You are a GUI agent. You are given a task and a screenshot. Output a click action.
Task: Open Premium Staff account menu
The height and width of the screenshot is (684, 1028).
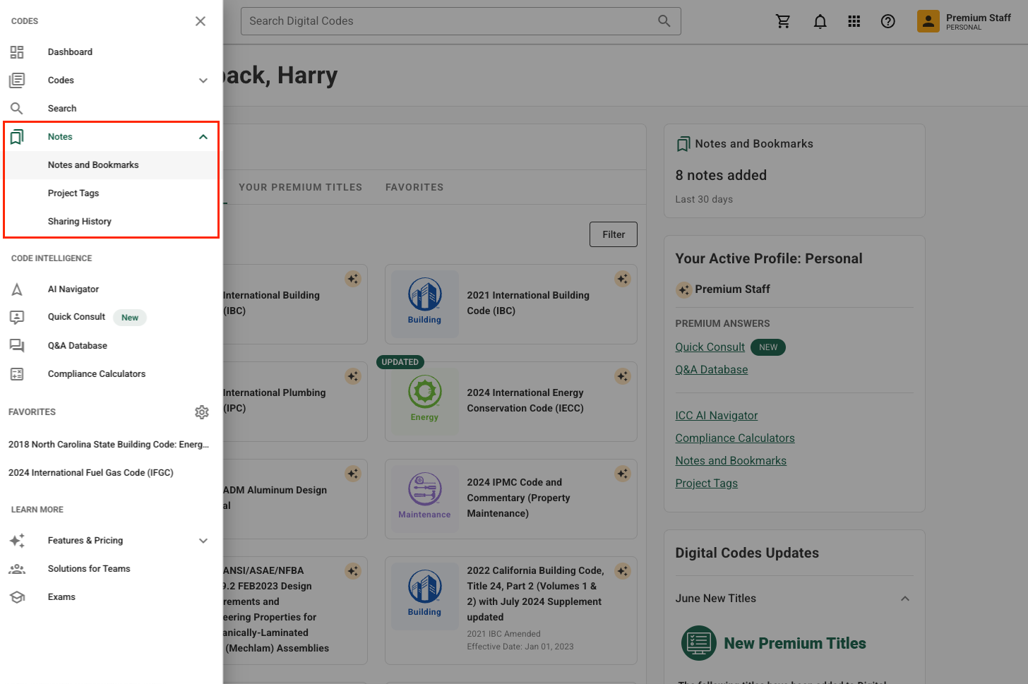[x=964, y=21]
